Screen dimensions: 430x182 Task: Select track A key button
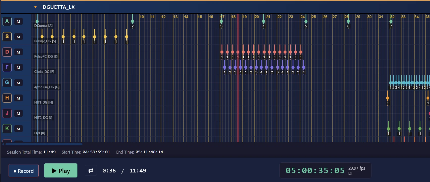point(7,21)
